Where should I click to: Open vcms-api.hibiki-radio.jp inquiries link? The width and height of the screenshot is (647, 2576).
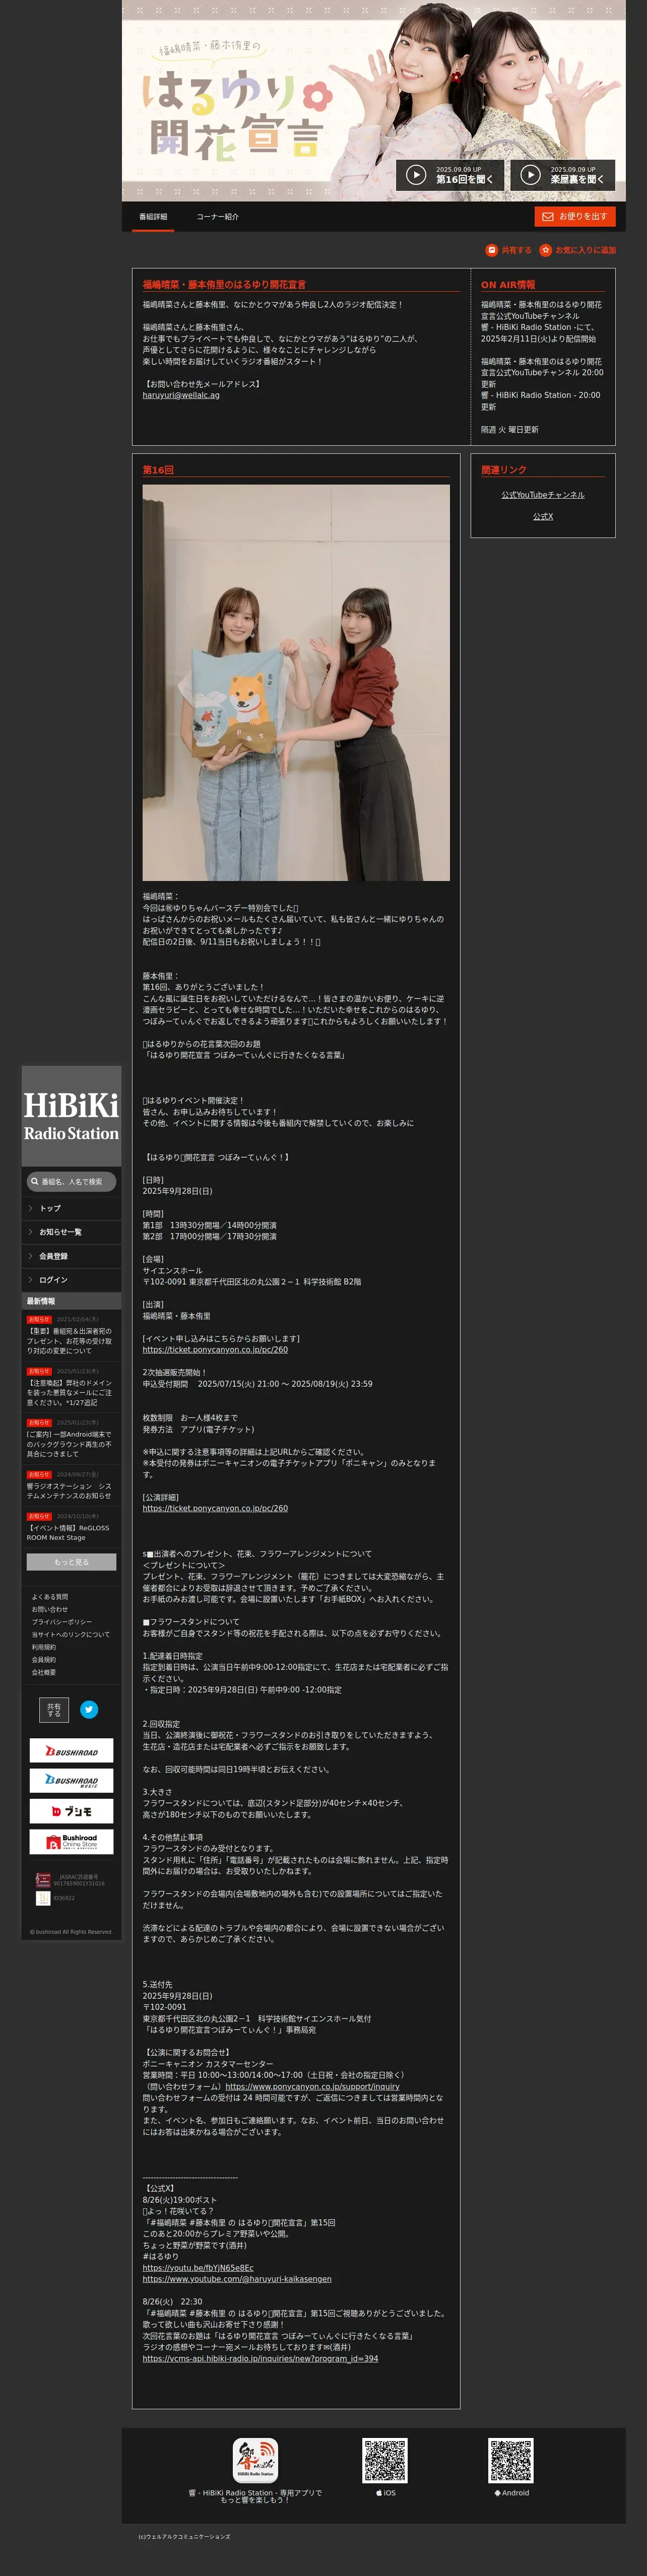[x=260, y=2359]
